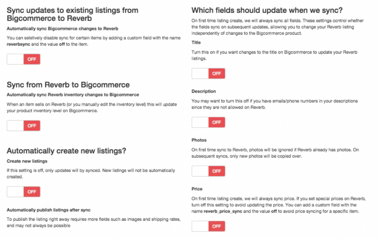
Task: Click the OFF label on the Title switch
Action: click(x=217, y=73)
